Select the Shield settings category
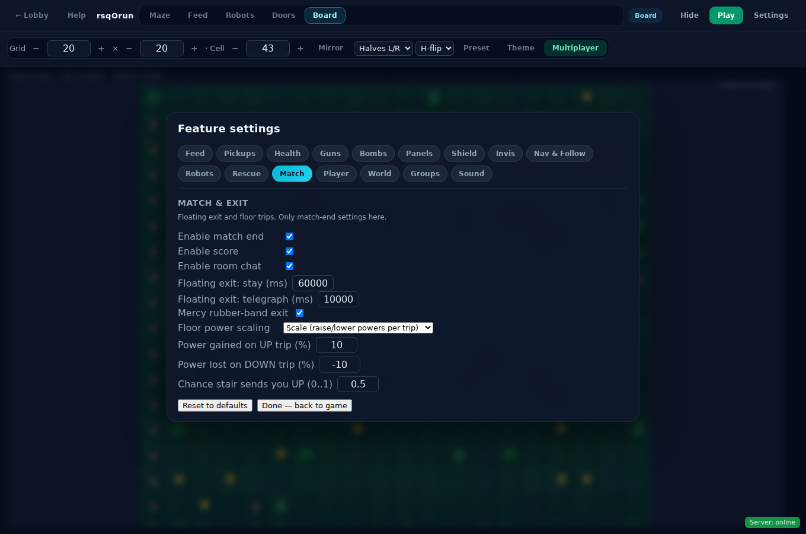Image resolution: width=806 pixels, height=534 pixels. tap(464, 154)
